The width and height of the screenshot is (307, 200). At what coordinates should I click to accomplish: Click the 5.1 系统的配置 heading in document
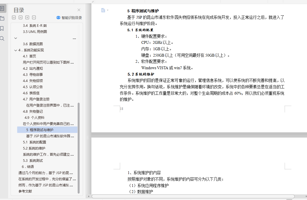click(140, 30)
